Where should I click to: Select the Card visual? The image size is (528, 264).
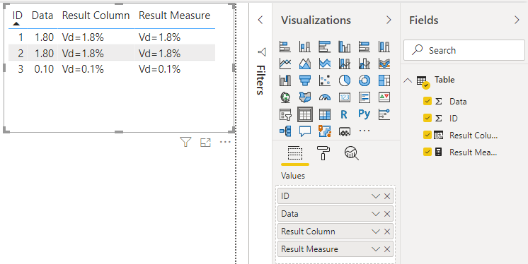[x=345, y=97]
